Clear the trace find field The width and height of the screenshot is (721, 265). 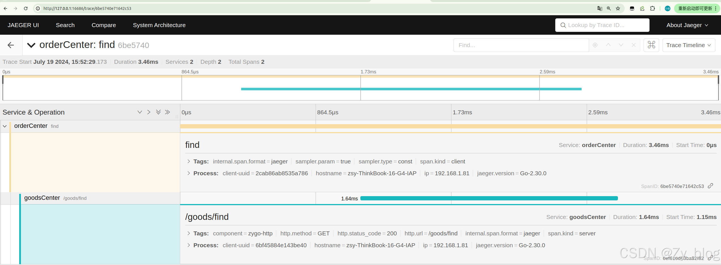click(634, 45)
